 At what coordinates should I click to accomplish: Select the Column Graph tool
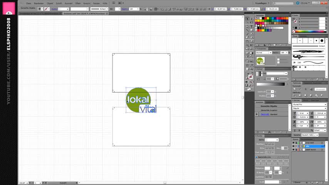coord(251,61)
